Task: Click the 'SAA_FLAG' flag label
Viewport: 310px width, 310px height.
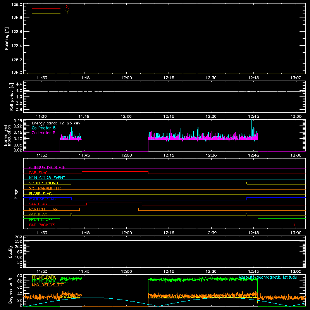Action: (38, 204)
